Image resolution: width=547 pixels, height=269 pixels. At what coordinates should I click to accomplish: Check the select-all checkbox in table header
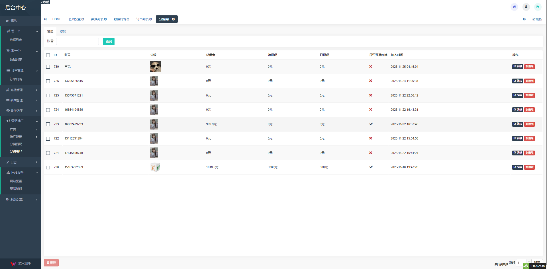coord(48,55)
